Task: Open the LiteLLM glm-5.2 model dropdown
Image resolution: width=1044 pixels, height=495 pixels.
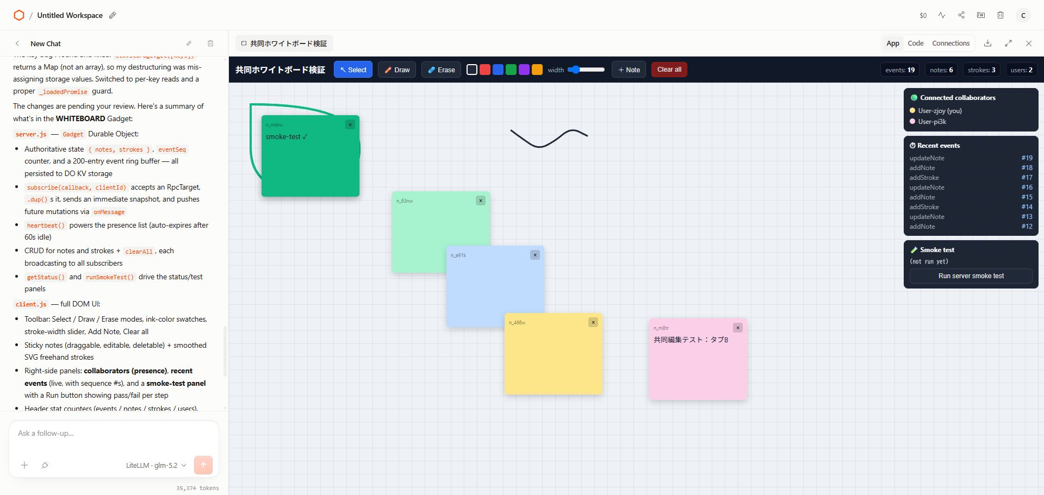Action: pos(156,465)
